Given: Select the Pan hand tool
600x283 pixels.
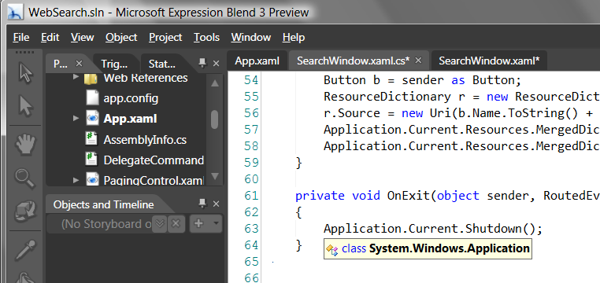Looking at the screenshot, I should (x=25, y=145).
